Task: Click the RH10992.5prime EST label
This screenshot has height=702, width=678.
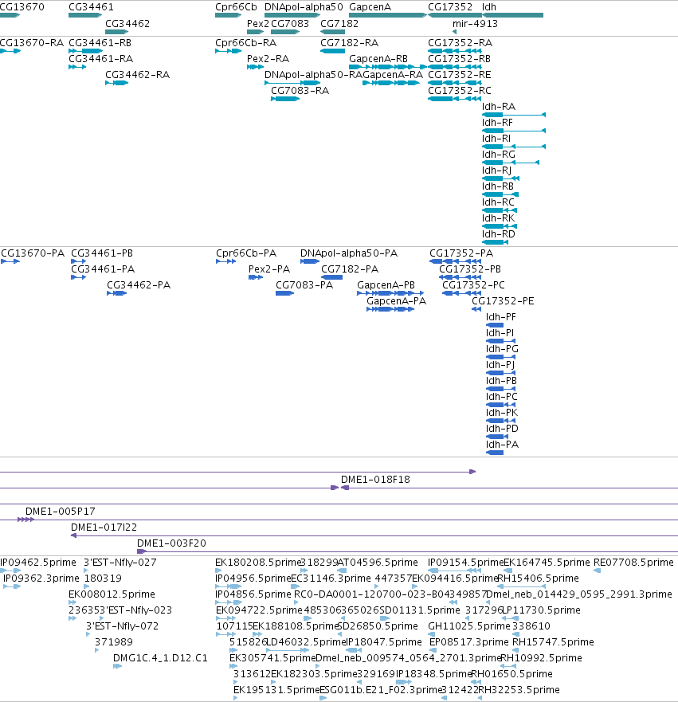Action: (x=541, y=658)
